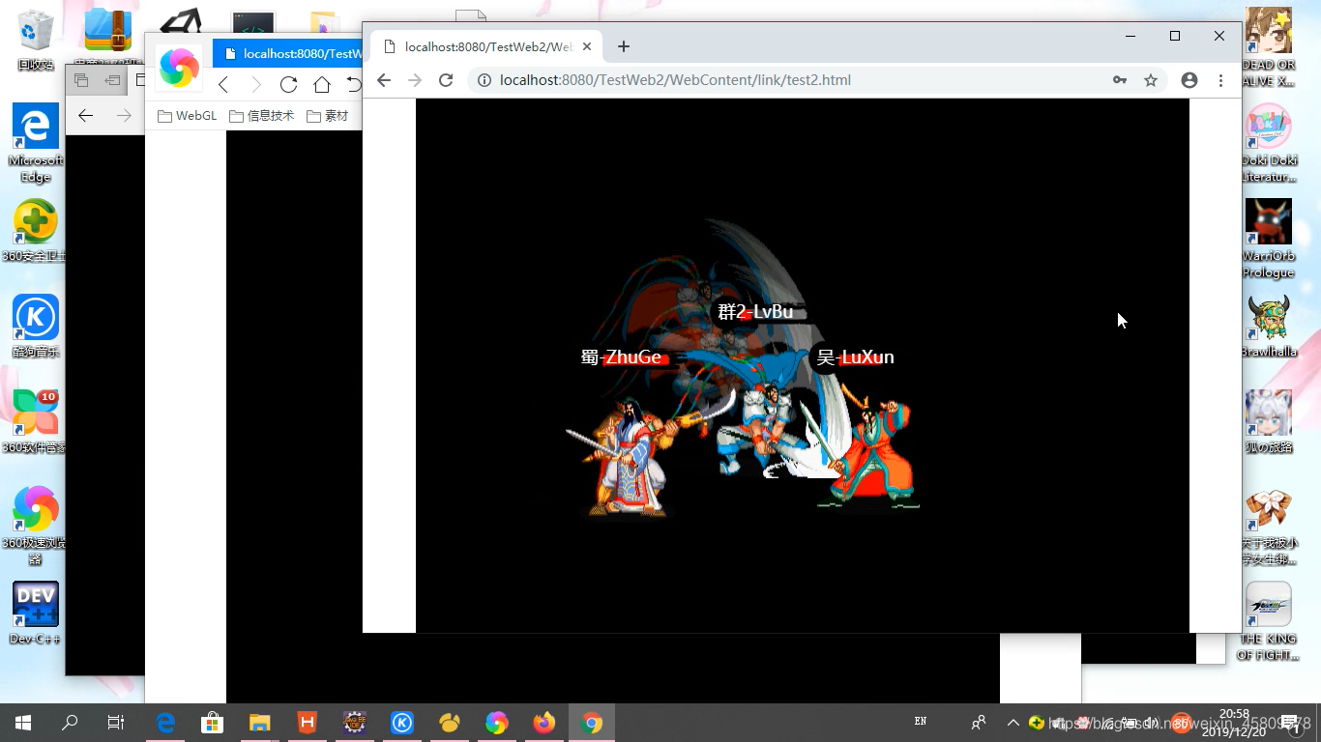The height and width of the screenshot is (742, 1321).
Task: Open the Brawlhalla desktop shortcut
Action: 1269,326
